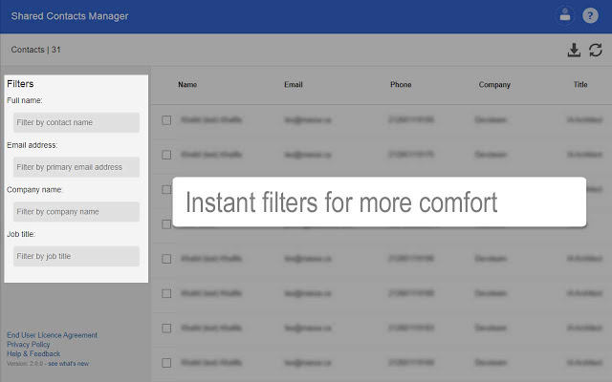Image resolution: width=612 pixels, height=382 pixels.
Task: Focus the Filter by primary email address field
Action: click(x=76, y=167)
